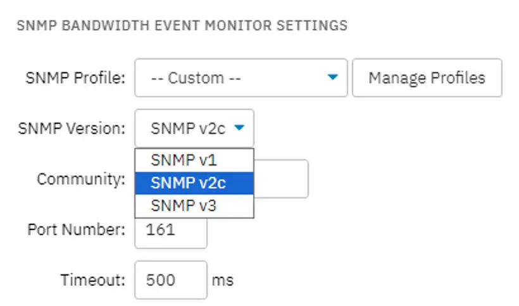The width and height of the screenshot is (519, 306).
Task: Click the blue arrow in SNMP Profile box
Action: pos(333,77)
